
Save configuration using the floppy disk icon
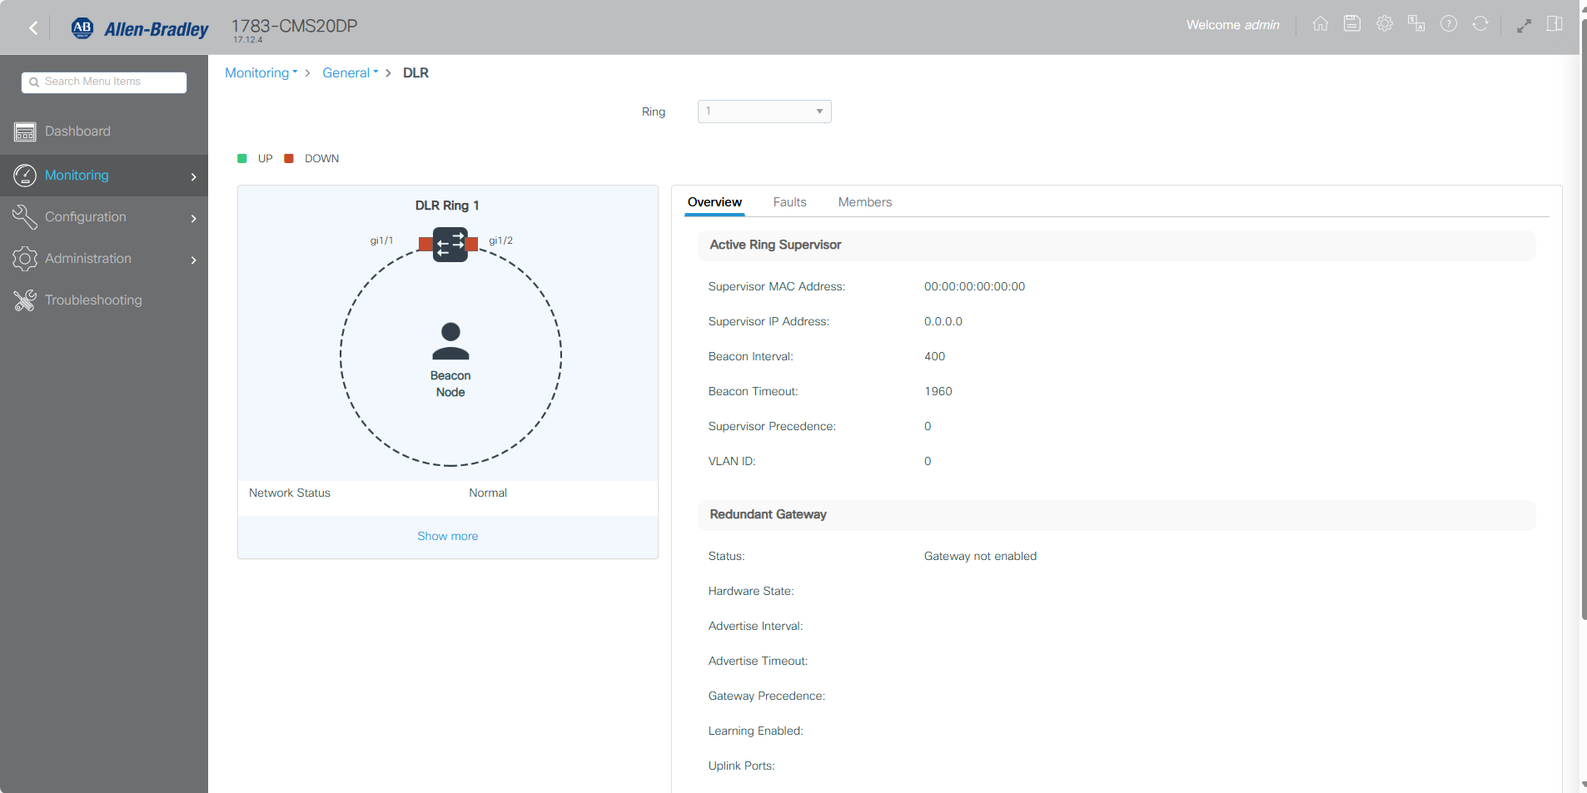click(1352, 24)
